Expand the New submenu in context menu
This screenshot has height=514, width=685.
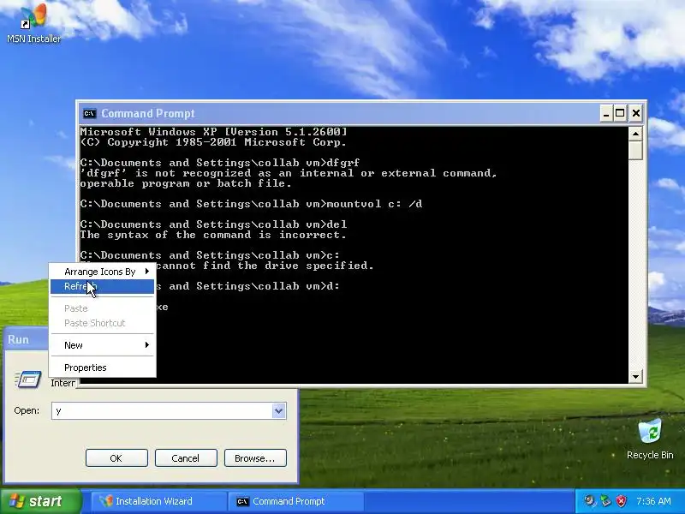pyautogui.click(x=102, y=345)
